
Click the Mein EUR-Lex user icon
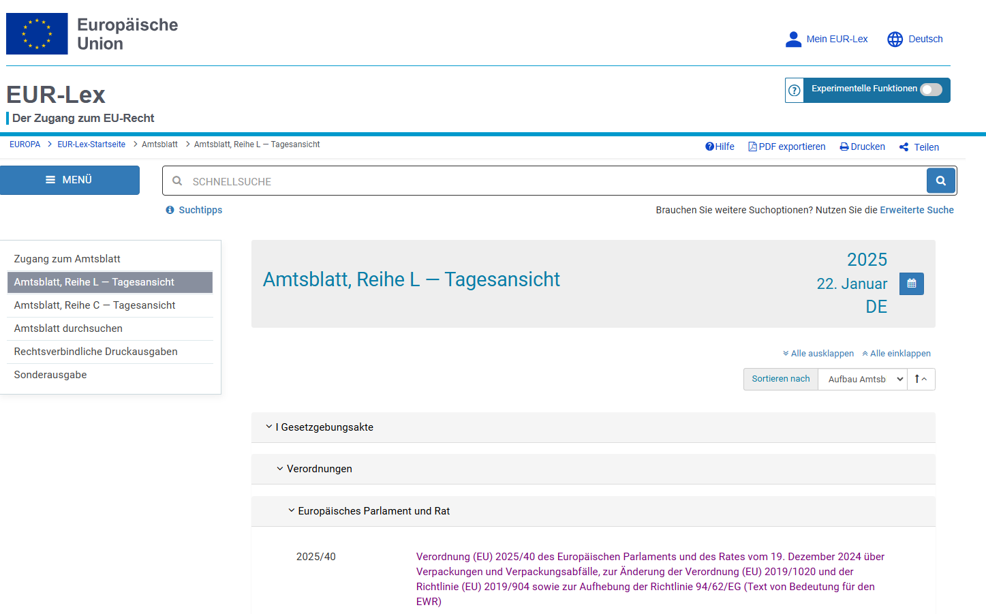(793, 40)
